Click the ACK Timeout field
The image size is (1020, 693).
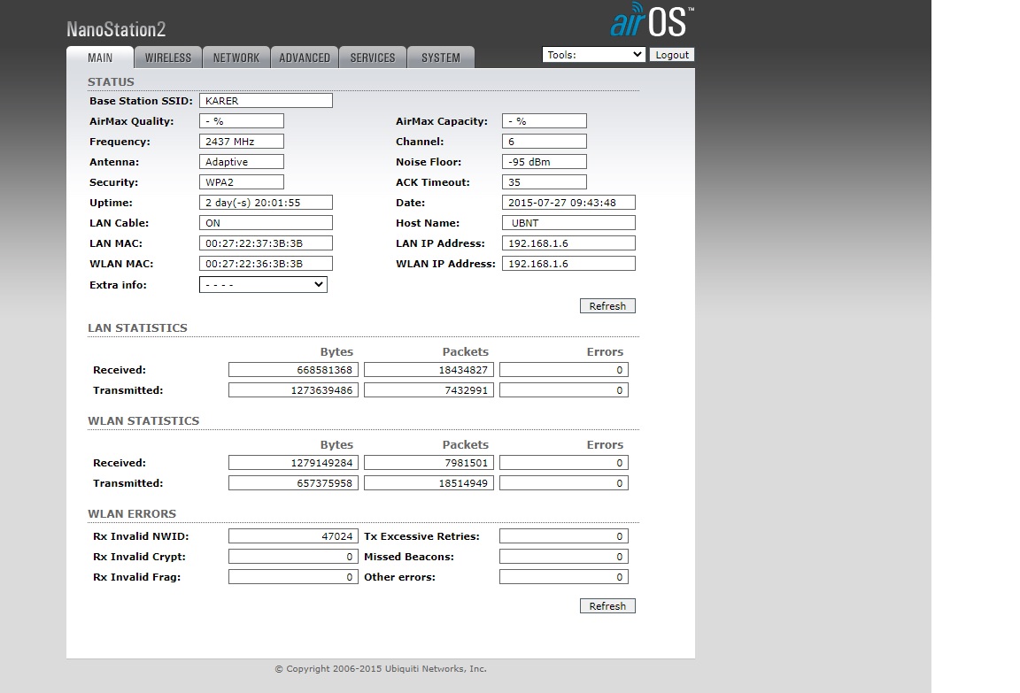click(x=545, y=182)
